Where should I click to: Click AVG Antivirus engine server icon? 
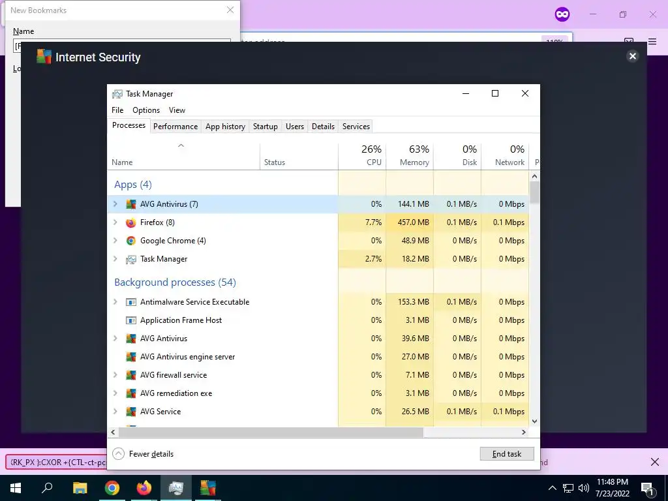[130, 357]
